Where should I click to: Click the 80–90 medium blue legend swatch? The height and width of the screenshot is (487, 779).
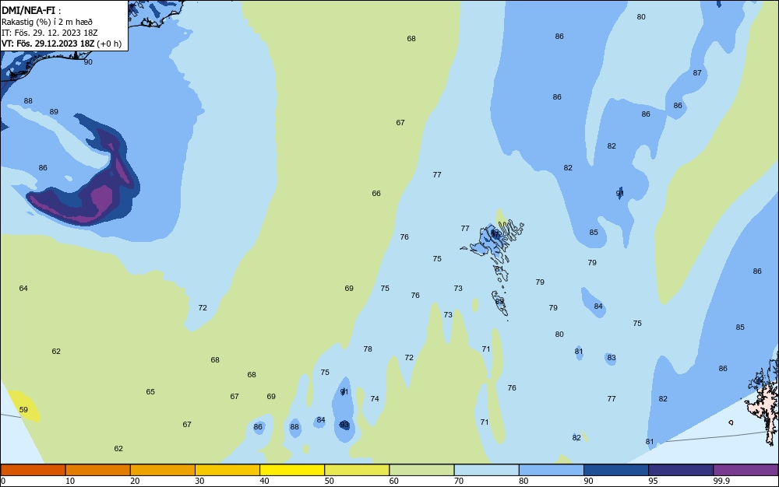[x=551, y=470]
